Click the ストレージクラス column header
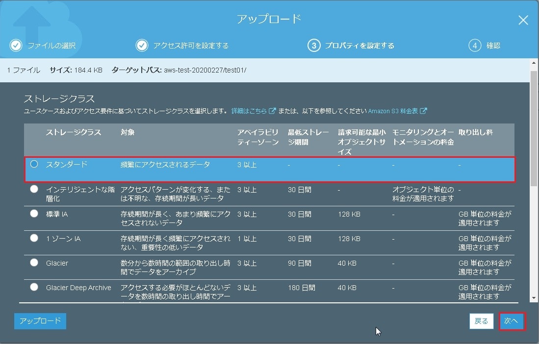Screen dimensions: 539x344 coord(74,132)
